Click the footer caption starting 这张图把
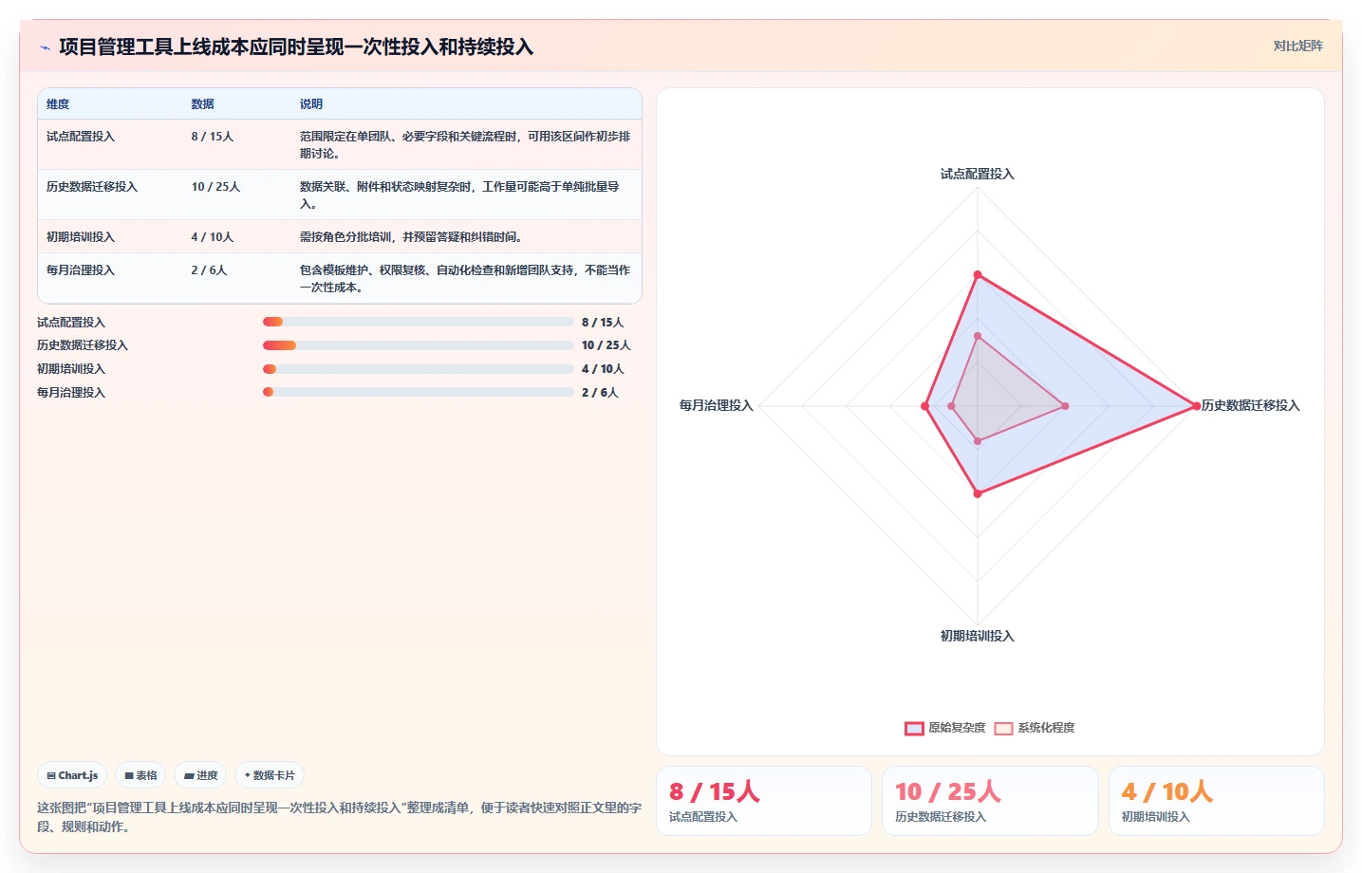Viewport: 1362px width, 873px height. tap(339, 817)
